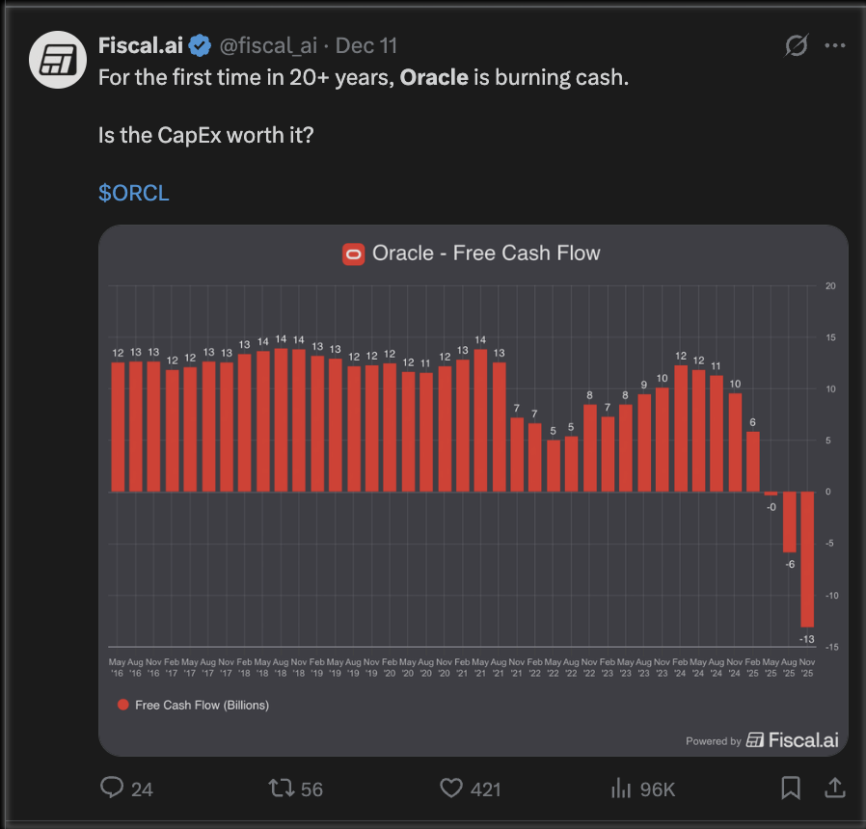Click the reply comment icon
The image size is (866, 829).
coord(113,789)
